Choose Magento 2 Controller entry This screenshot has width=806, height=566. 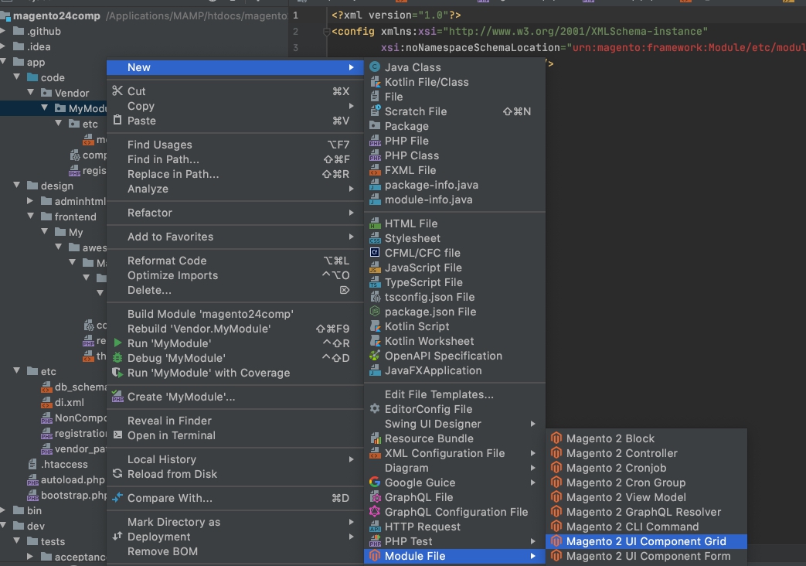[621, 453]
